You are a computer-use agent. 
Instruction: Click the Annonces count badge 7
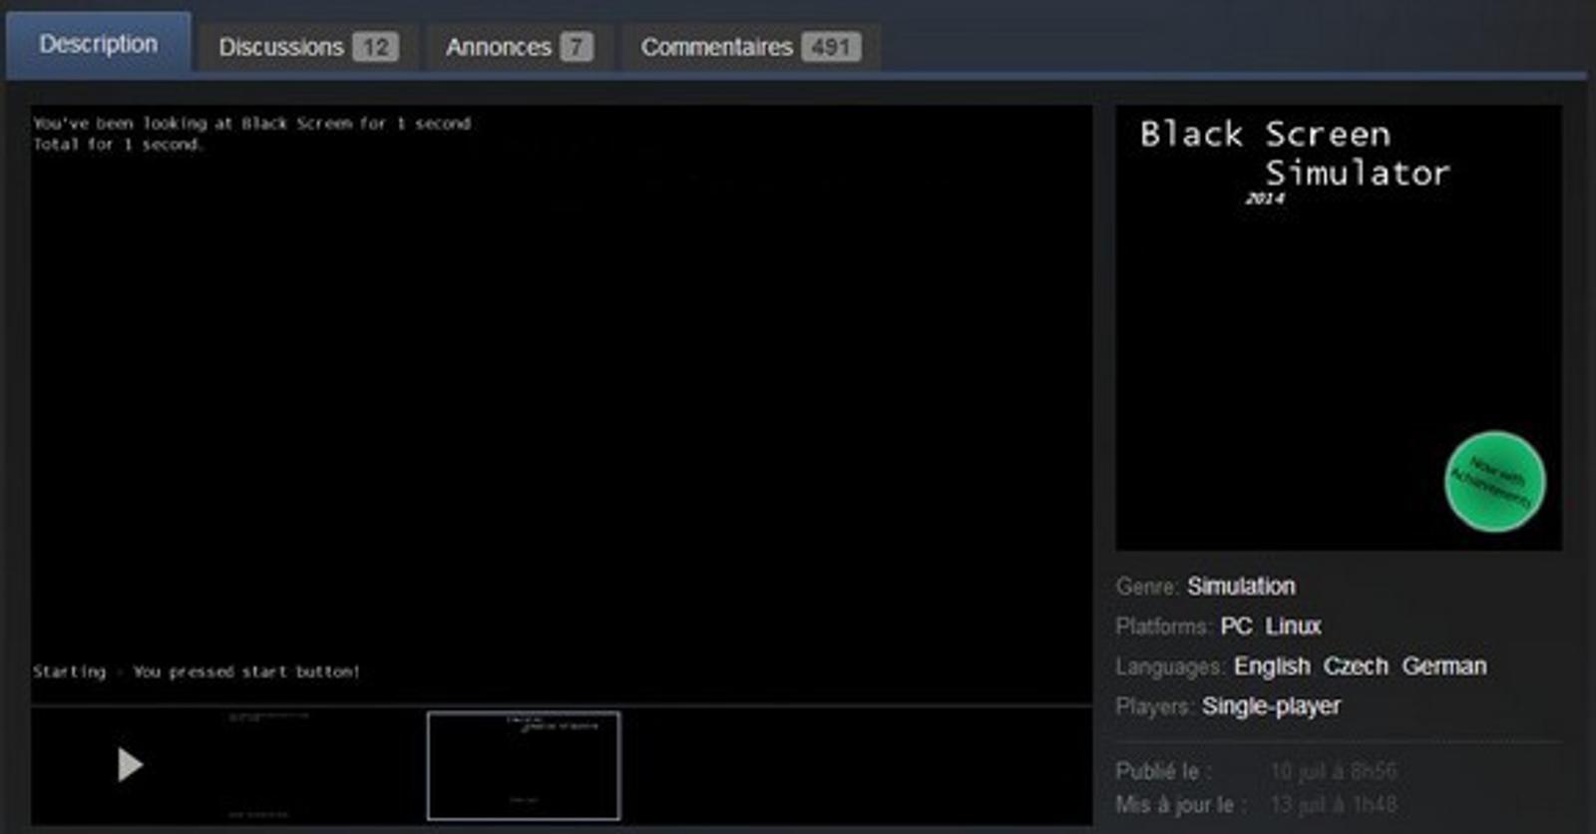tap(576, 47)
